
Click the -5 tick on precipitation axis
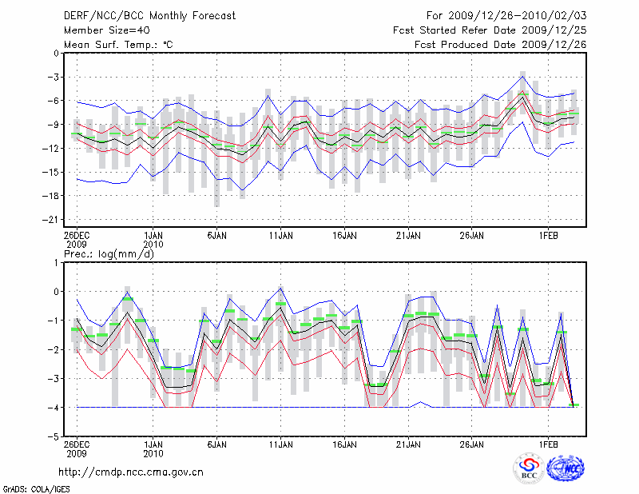click(54, 436)
